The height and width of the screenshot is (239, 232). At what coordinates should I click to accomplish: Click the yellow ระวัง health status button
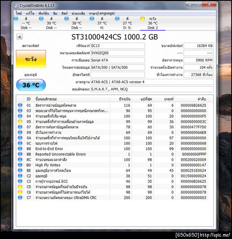(x=31, y=59)
